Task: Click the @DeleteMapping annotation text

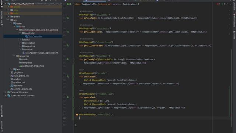Action: pyautogui.click(x=87, y=115)
